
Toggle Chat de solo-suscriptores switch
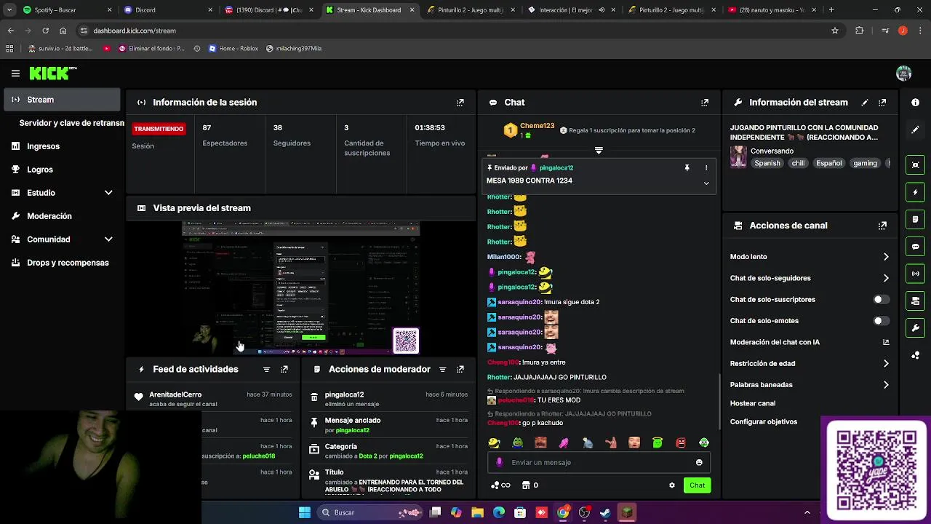881,300
